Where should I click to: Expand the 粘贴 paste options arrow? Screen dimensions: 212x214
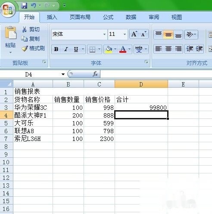point(10,53)
